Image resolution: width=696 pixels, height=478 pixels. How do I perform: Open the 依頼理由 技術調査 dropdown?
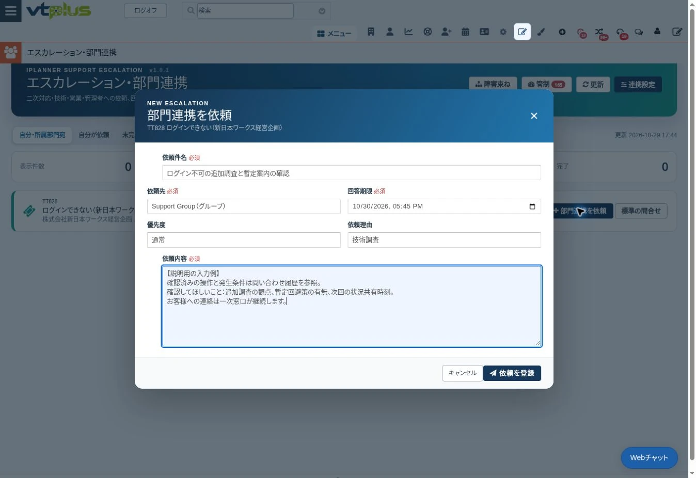[x=444, y=240]
